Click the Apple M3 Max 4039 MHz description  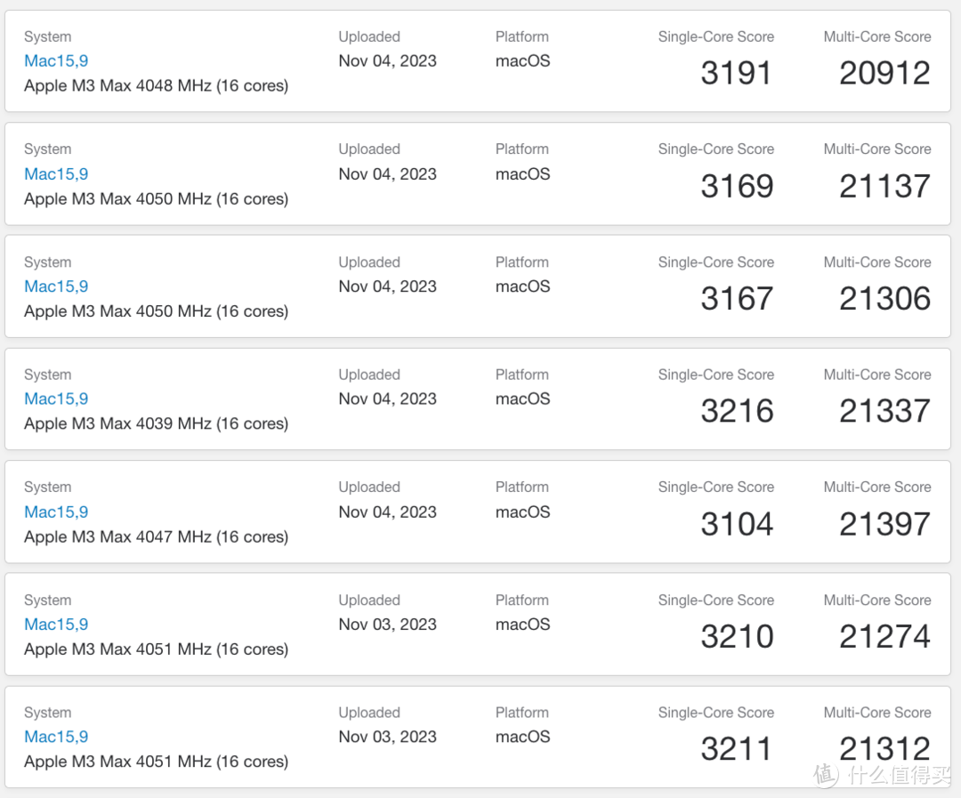click(157, 423)
